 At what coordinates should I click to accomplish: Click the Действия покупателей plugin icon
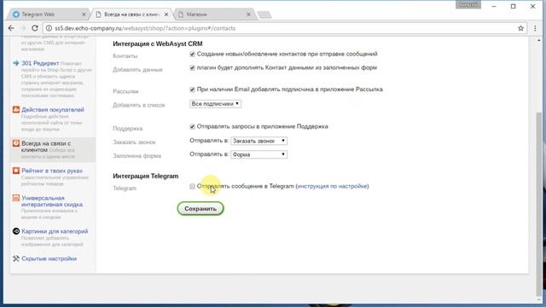(x=16, y=110)
